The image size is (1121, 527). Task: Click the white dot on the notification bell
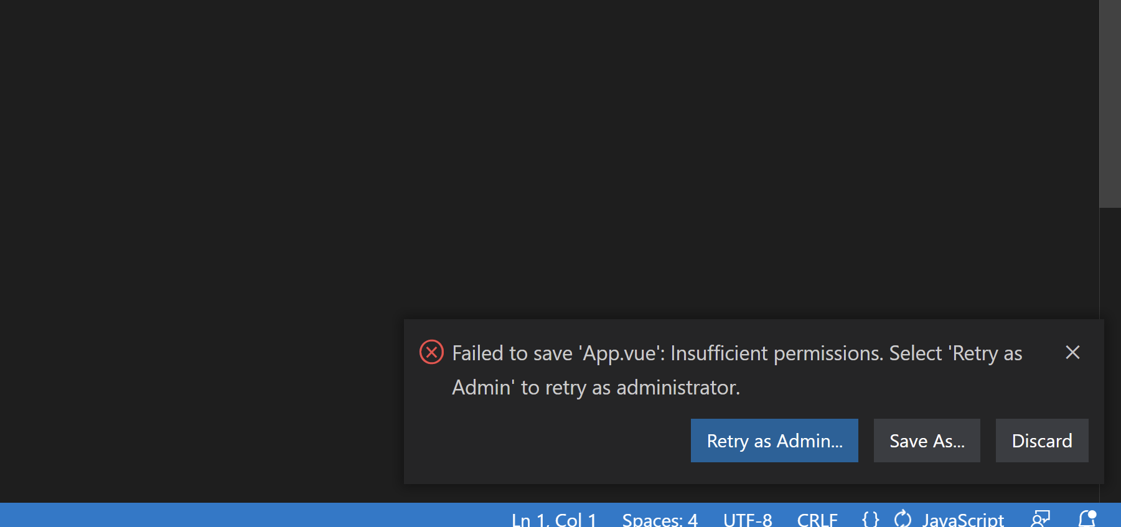click(x=1093, y=514)
